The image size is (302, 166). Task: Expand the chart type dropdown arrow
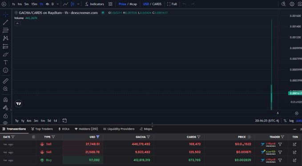point(78,4)
